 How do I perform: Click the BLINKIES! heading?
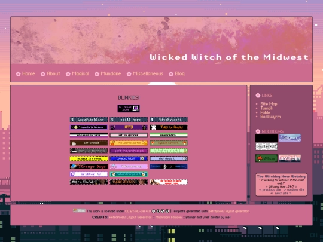[129, 97]
